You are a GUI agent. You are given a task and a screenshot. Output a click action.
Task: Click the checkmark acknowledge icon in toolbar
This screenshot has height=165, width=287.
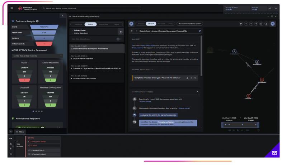coord(246,24)
